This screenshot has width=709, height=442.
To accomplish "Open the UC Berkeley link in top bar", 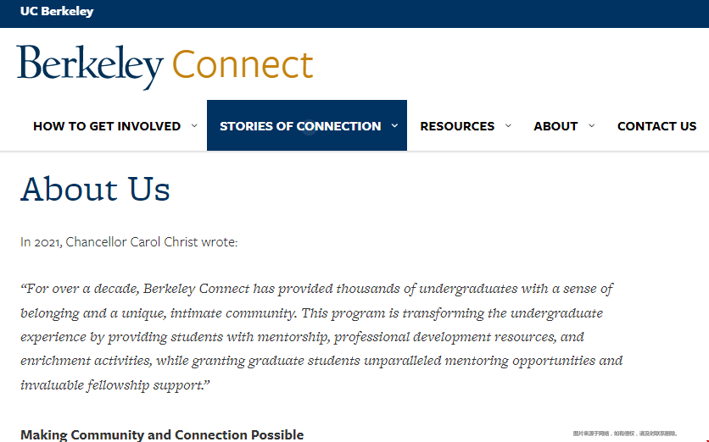I will (57, 11).
